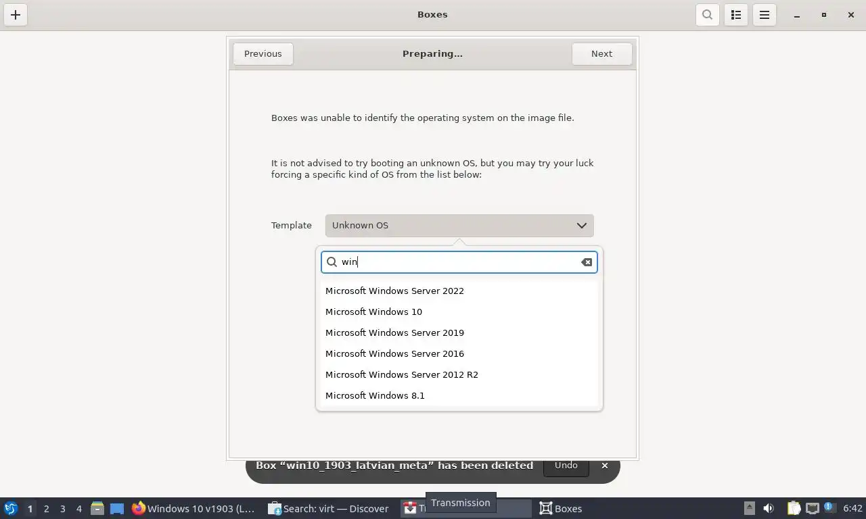The height and width of the screenshot is (519, 866).
Task: Select Microsoft Windows 8.1 template
Action: (x=459, y=396)
